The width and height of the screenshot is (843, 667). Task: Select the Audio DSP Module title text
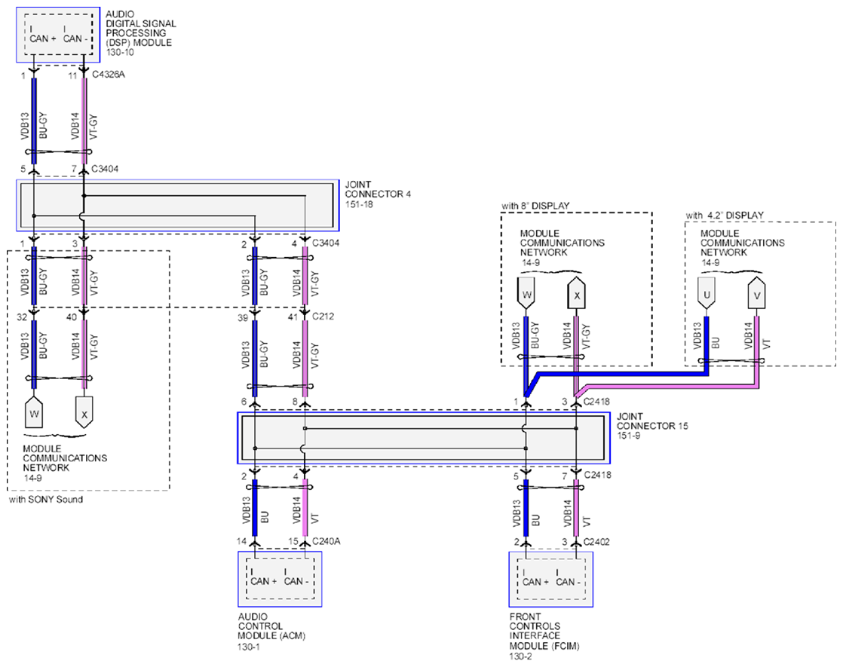pyautogui.click(x=141, y=28)
